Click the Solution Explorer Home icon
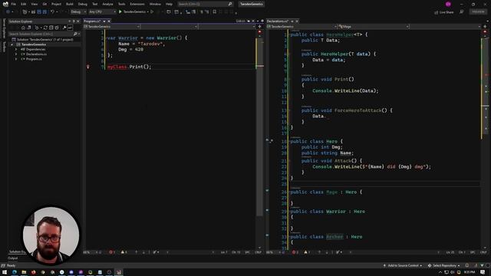This screenshot has height=276, width=491. (23, 28)
